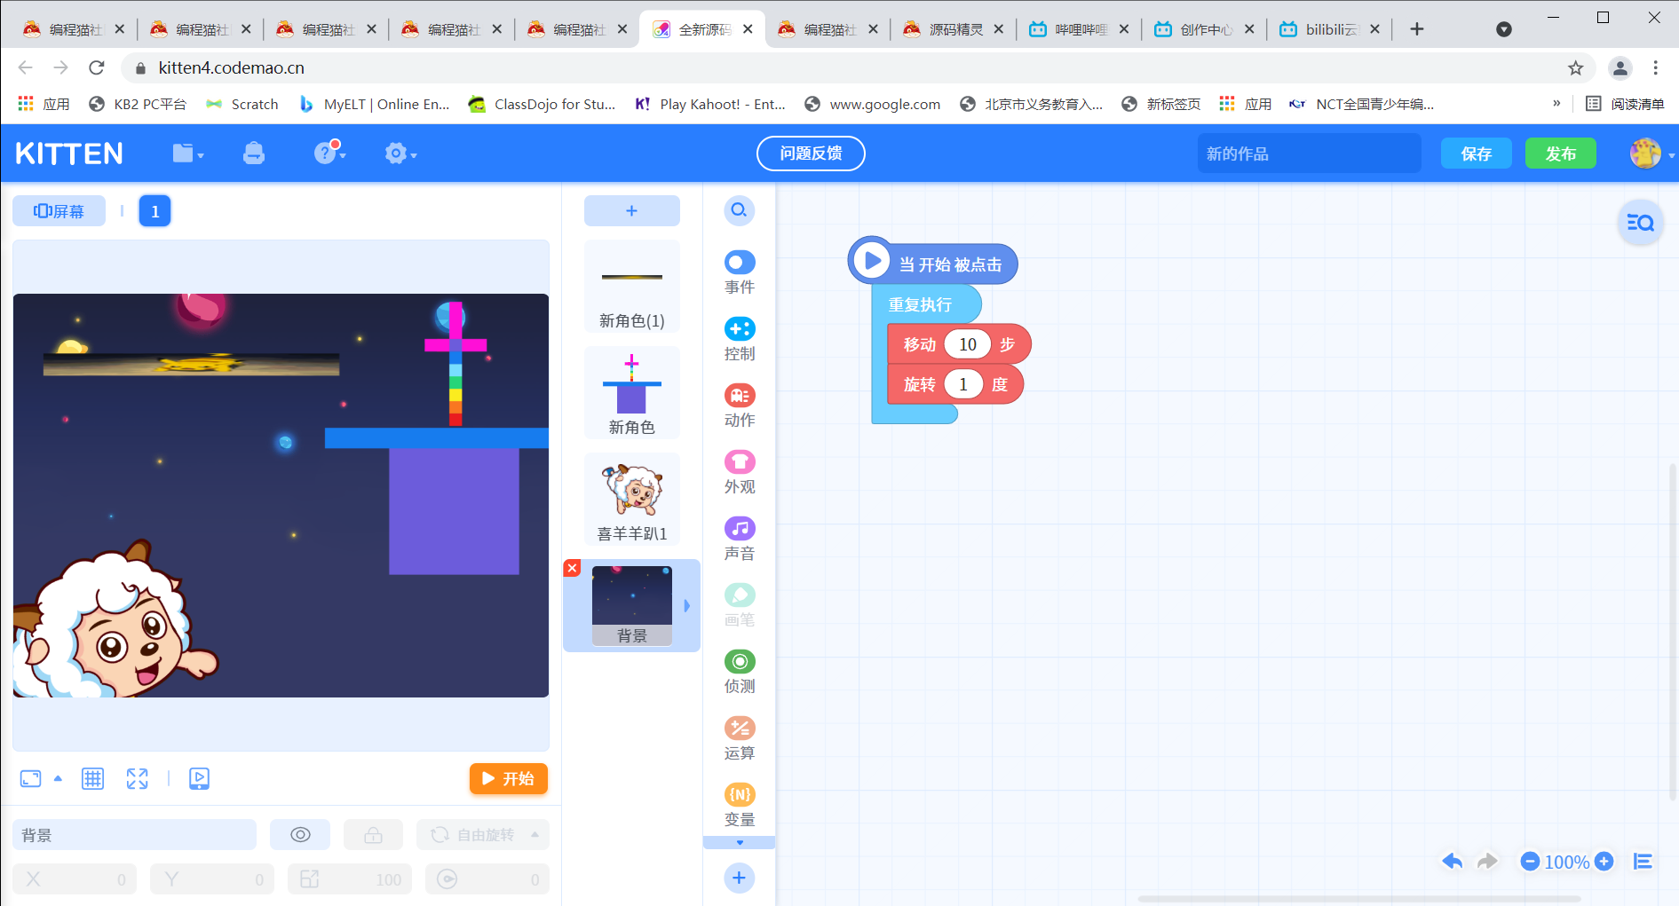Zoom out the workspace with minus
This screenshot has width=1679, height=906.
click(x=1530, y=861)
